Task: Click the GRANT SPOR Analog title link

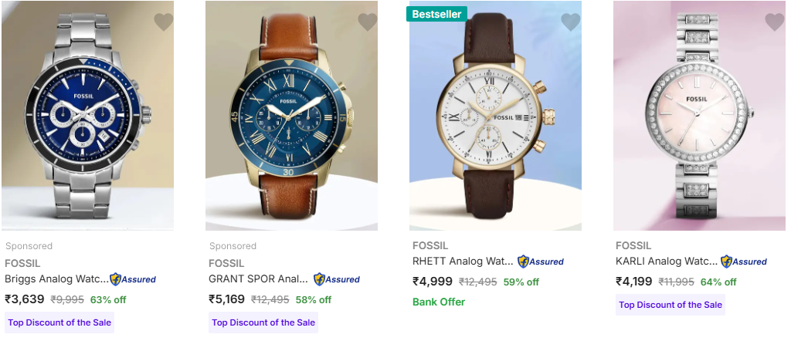Action: coord(258,279)
